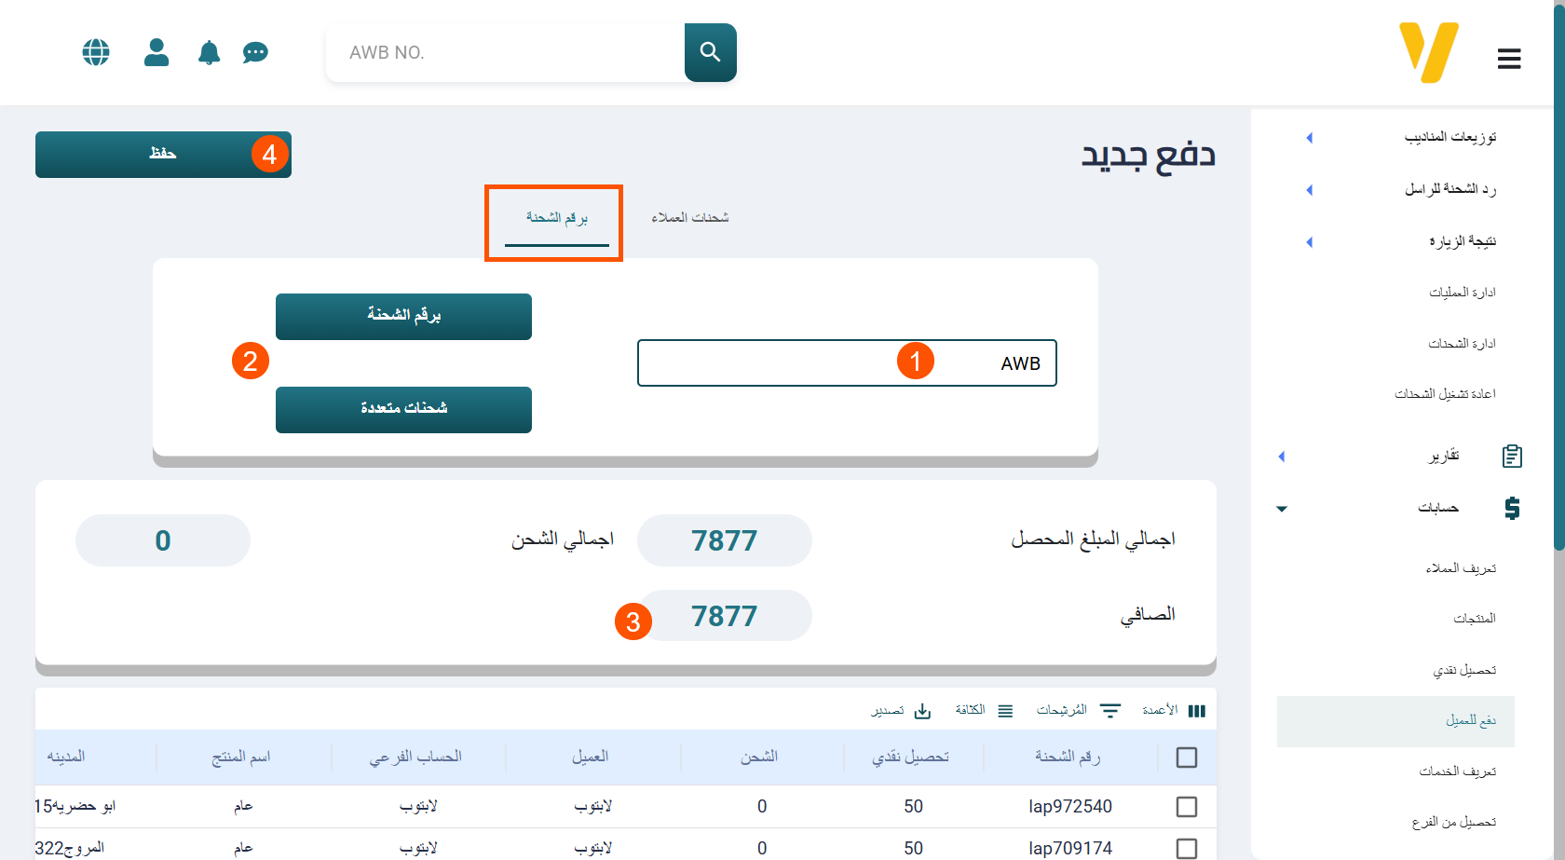Image resolution: width=1565 pixels, height=860 pixels.
Task: Click the globe language icon
Action: pyautogui.click(x=96, y=52)
